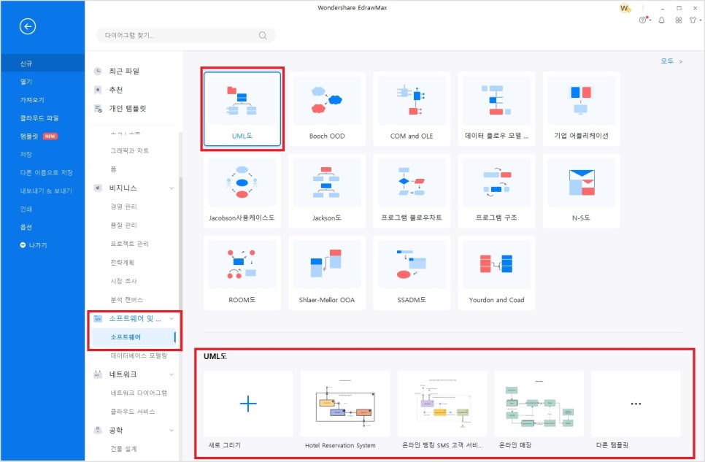
Task: Select the 데이터 플로우 모델 template icon
Action: coord(496,100)
